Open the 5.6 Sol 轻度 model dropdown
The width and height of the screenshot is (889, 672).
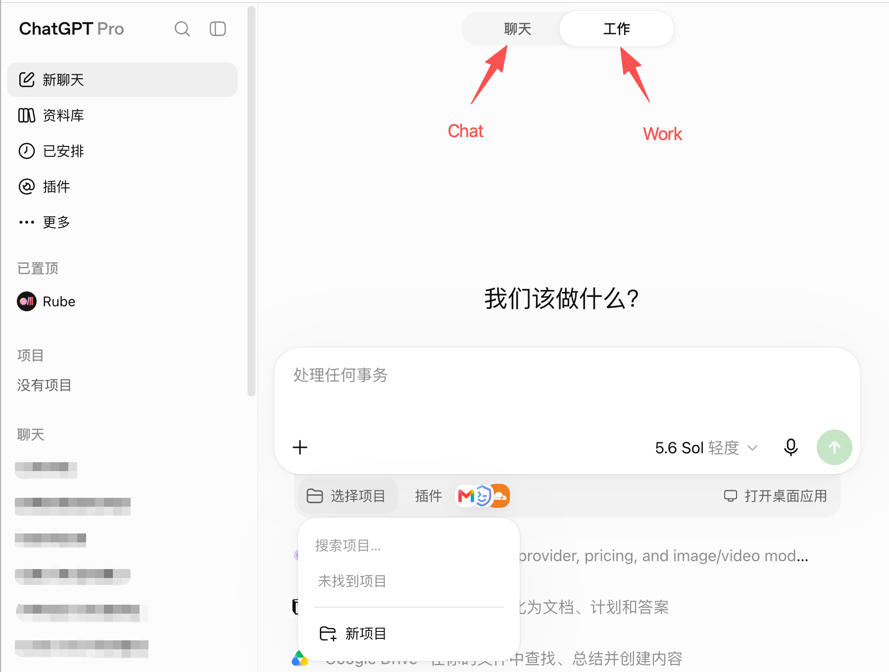tap(706, 447)
